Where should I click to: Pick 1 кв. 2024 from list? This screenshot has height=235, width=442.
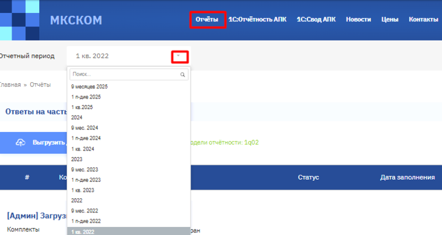click(x=83, y=149)
